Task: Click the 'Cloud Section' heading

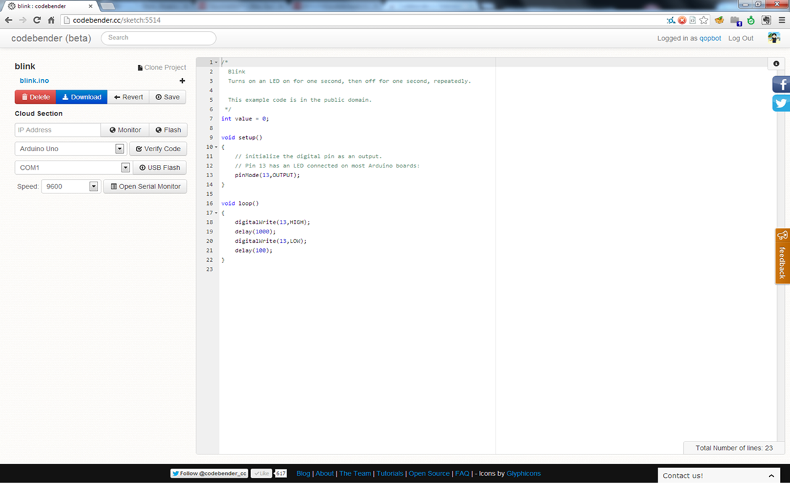Action: [38, 114]
